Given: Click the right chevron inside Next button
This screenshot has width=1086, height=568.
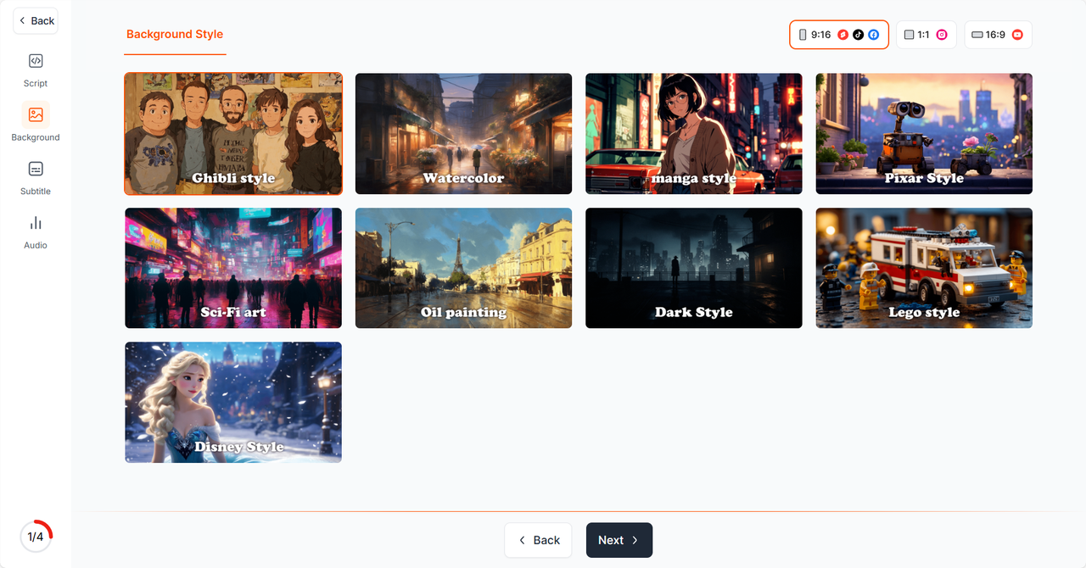Looking at the screenshot, I should pyautogui.click(x=635, y=540).
